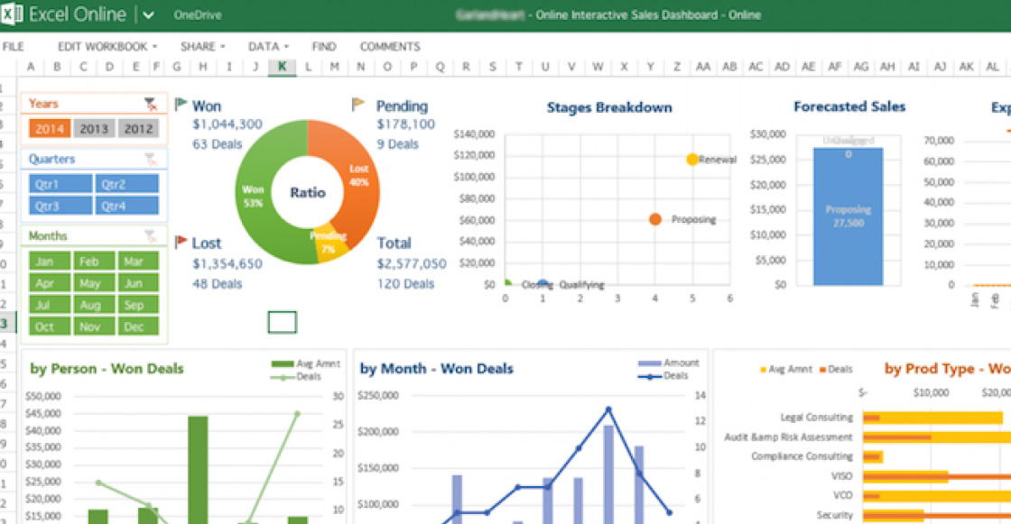Expand the Edit Workbook dropdown

pos(107,46)
